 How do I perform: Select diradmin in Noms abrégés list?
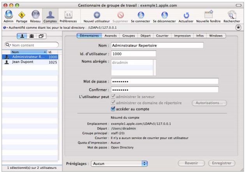(132, 63)
